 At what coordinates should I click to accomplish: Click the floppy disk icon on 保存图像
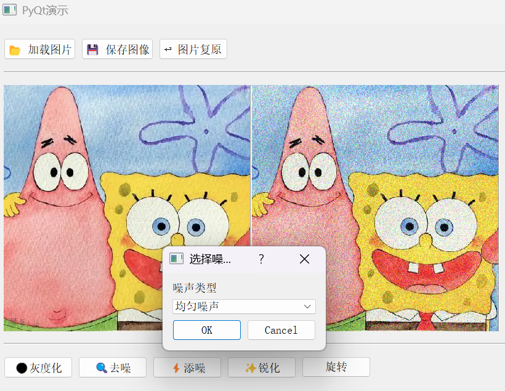[93, 50]
